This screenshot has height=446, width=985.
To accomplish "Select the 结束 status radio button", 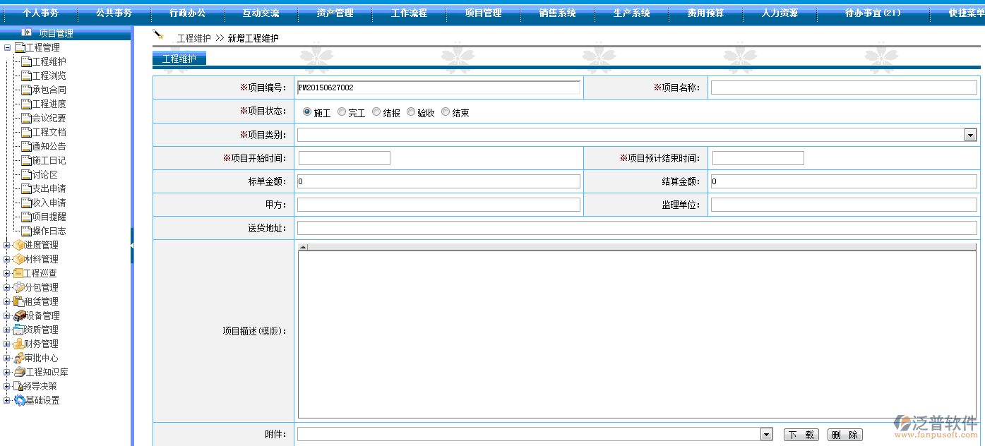I will click(445, 111).
